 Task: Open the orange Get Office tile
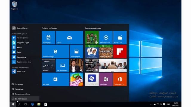(120, 79)
